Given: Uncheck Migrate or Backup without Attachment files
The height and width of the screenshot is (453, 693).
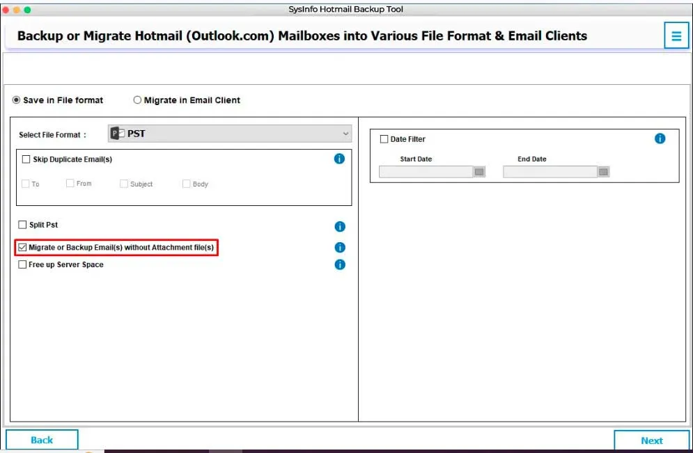Looking at the screenshot, I should (22, 247).
